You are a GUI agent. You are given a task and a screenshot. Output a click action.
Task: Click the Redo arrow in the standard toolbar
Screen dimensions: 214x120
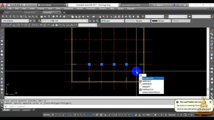(x=93, y=17)
